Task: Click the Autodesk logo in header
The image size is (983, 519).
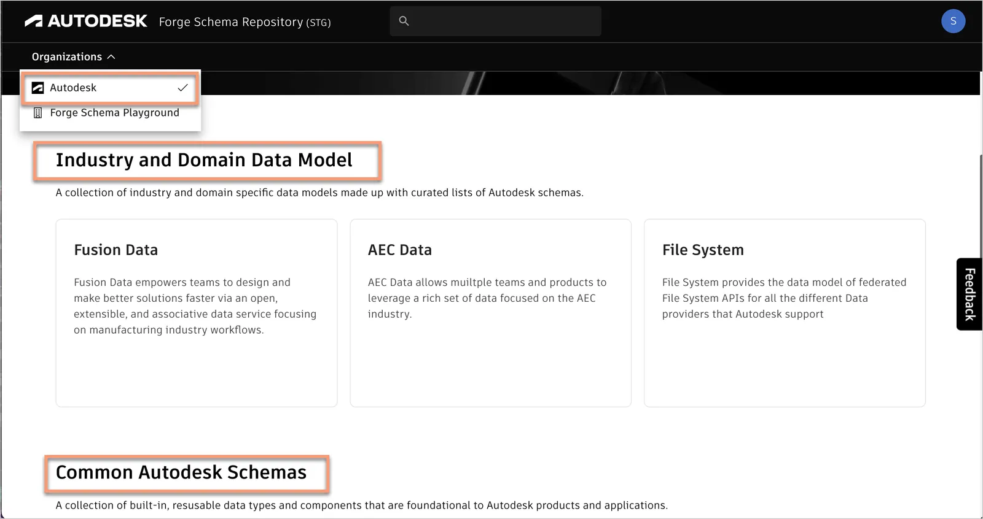Action: click(x=85, y=21)
